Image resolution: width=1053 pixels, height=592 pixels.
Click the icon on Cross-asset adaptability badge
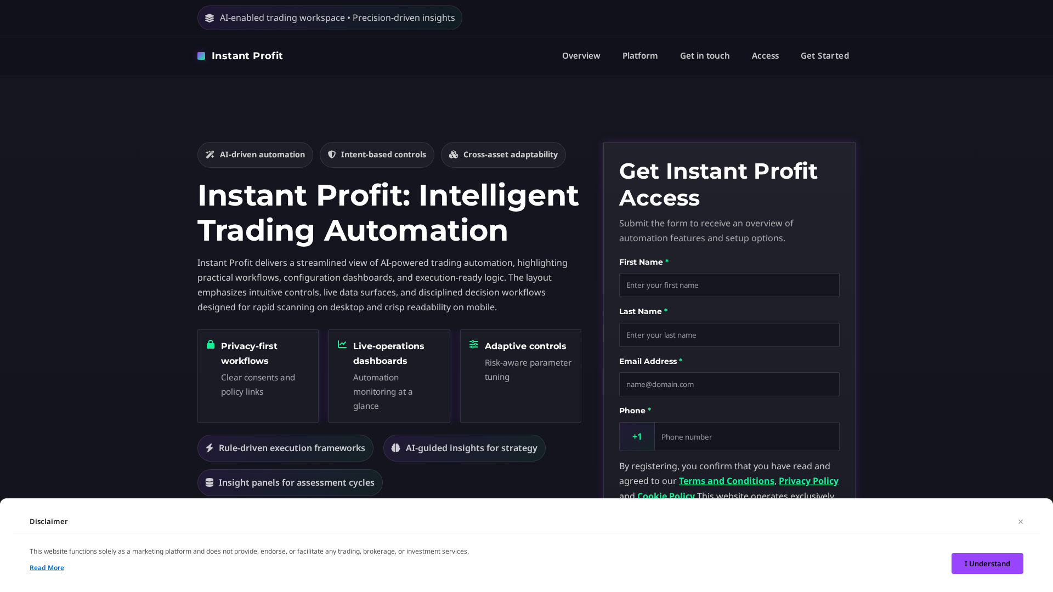click(454, 155)
